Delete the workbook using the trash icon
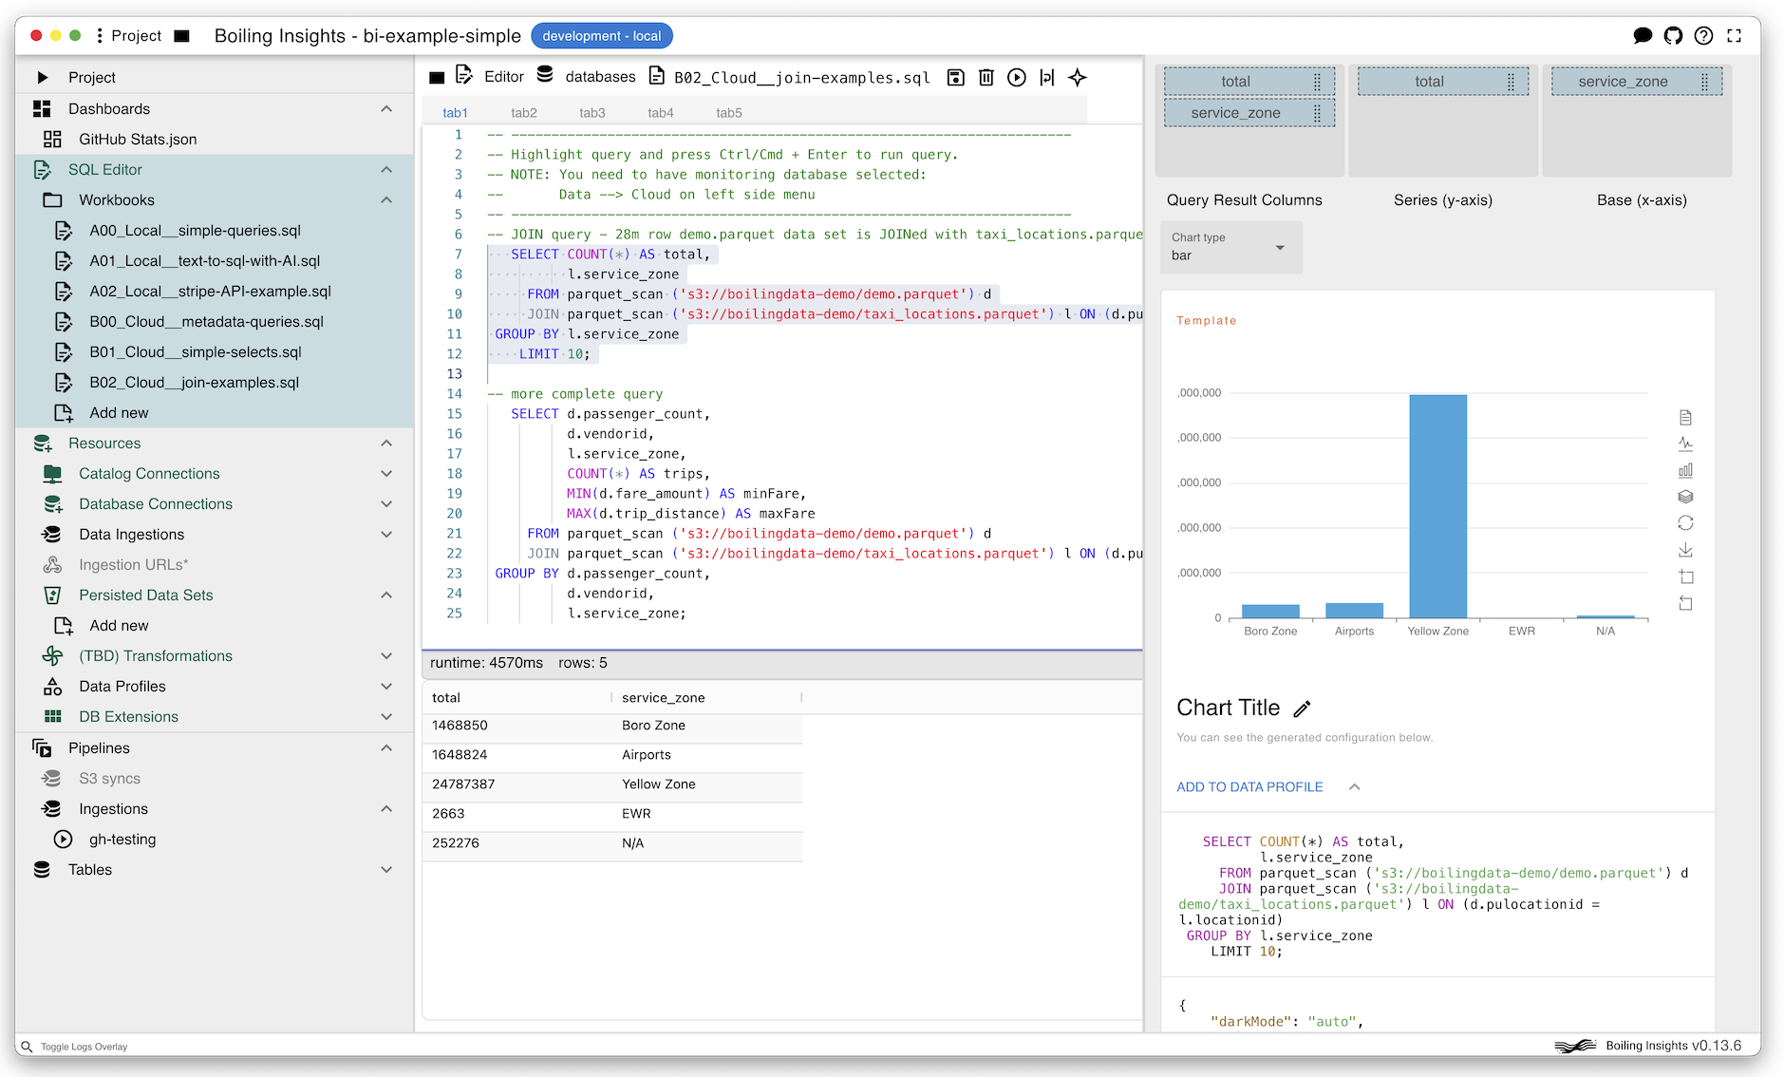The width and height of the screenshot is (1784, 1077). coord(986,78)
